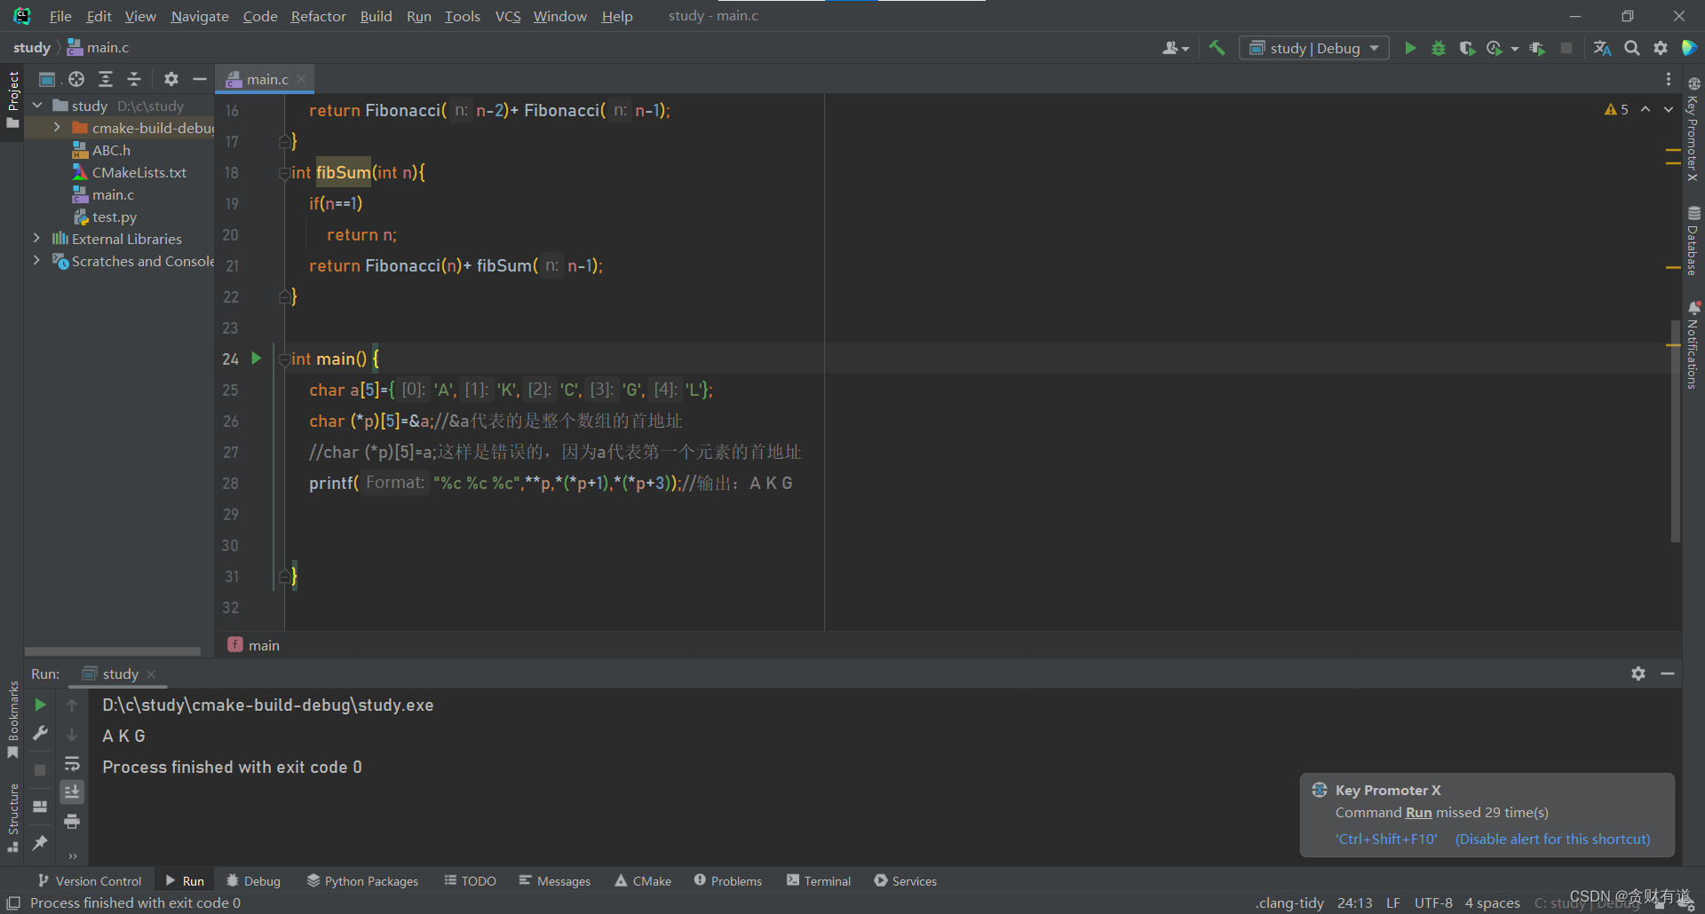Click run gutter arrow beside main()
Image resolution: width=1705 pixels, height=914 pixels.
257,359
